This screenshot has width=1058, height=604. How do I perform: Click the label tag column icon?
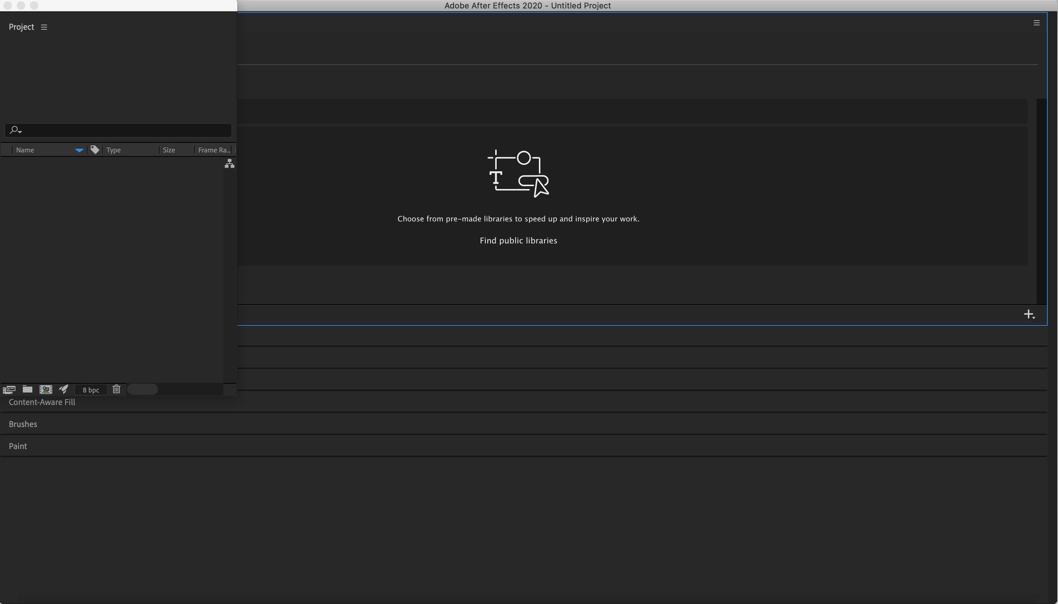[95, 150]
